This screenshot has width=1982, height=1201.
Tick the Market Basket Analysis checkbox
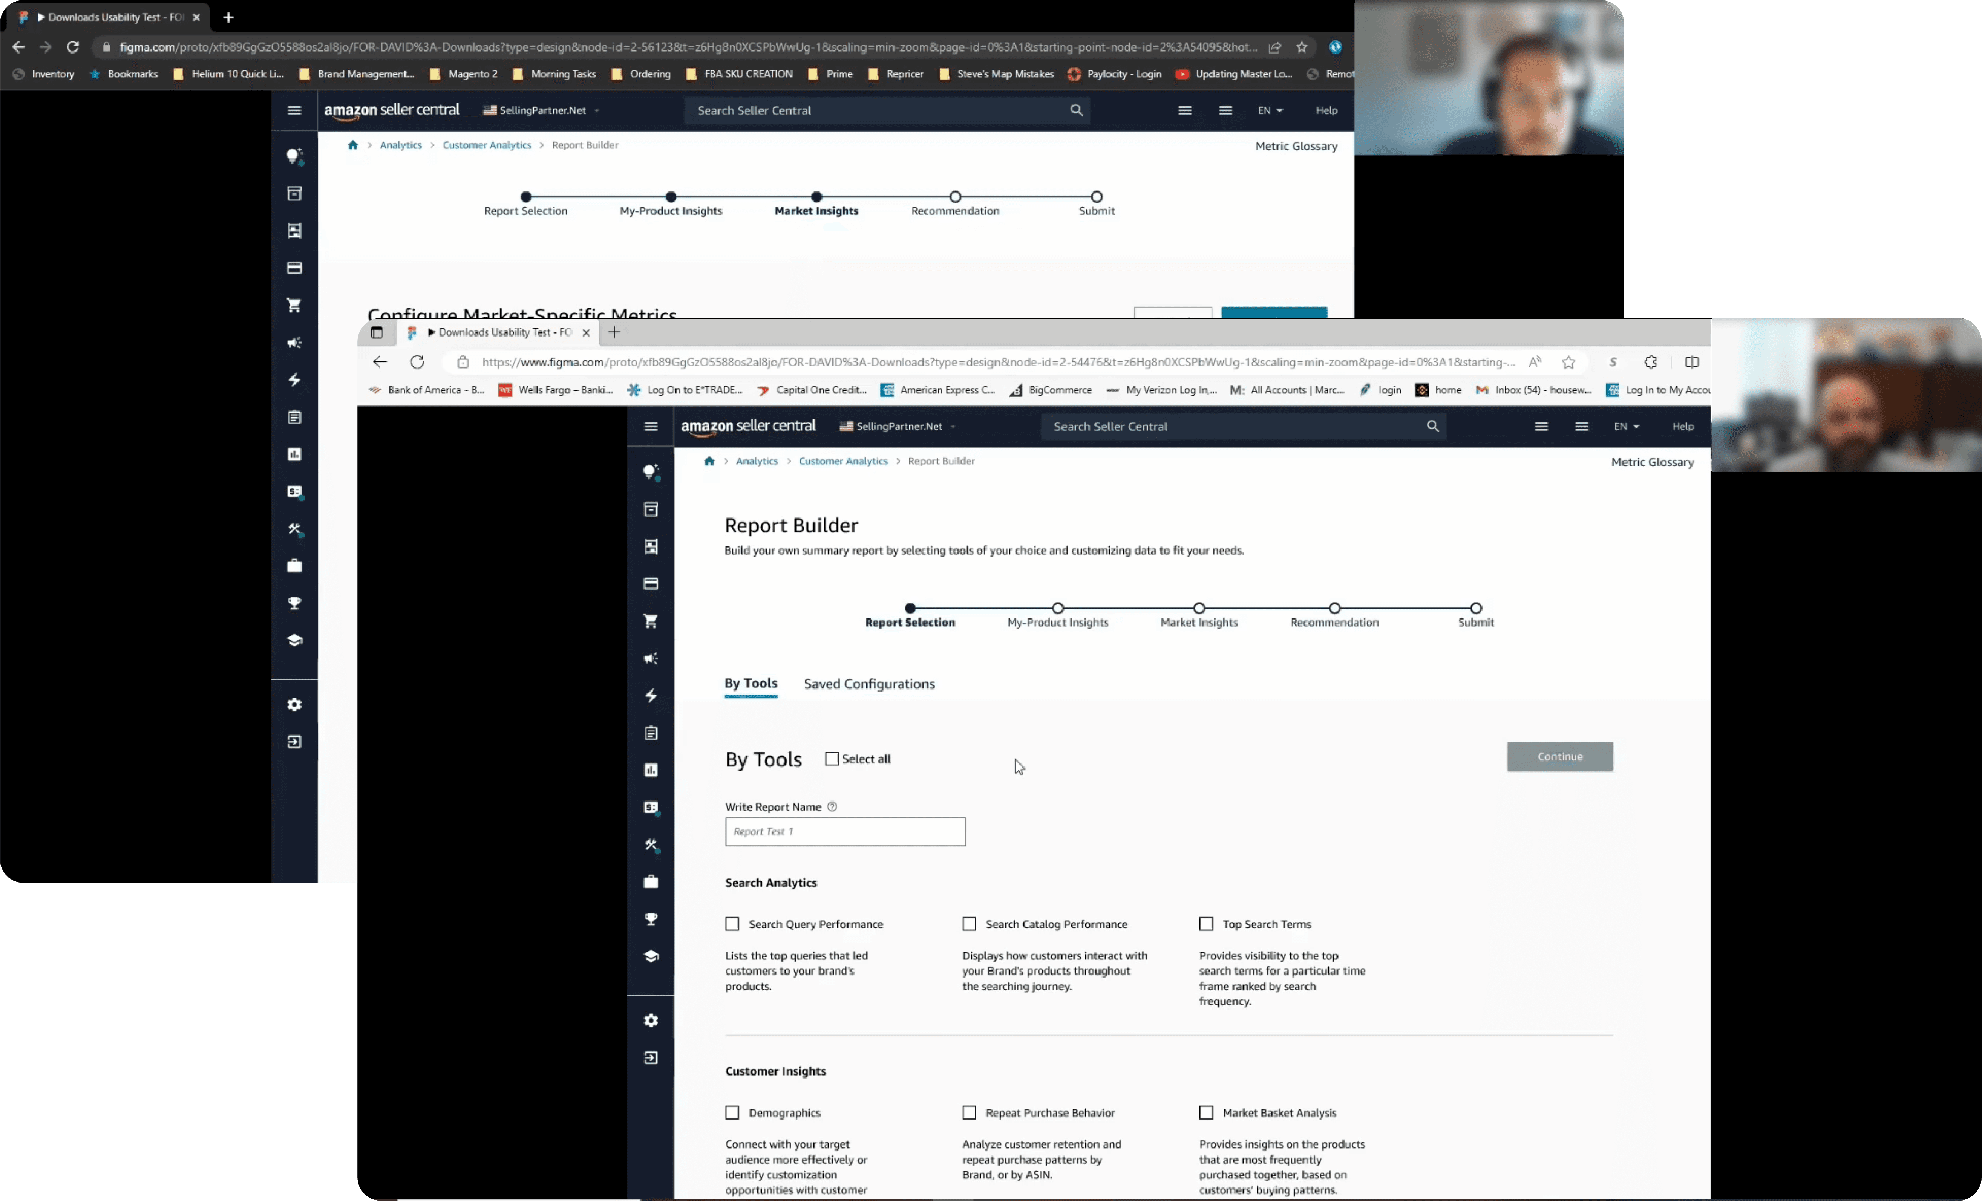(x=1206, y=1112)
